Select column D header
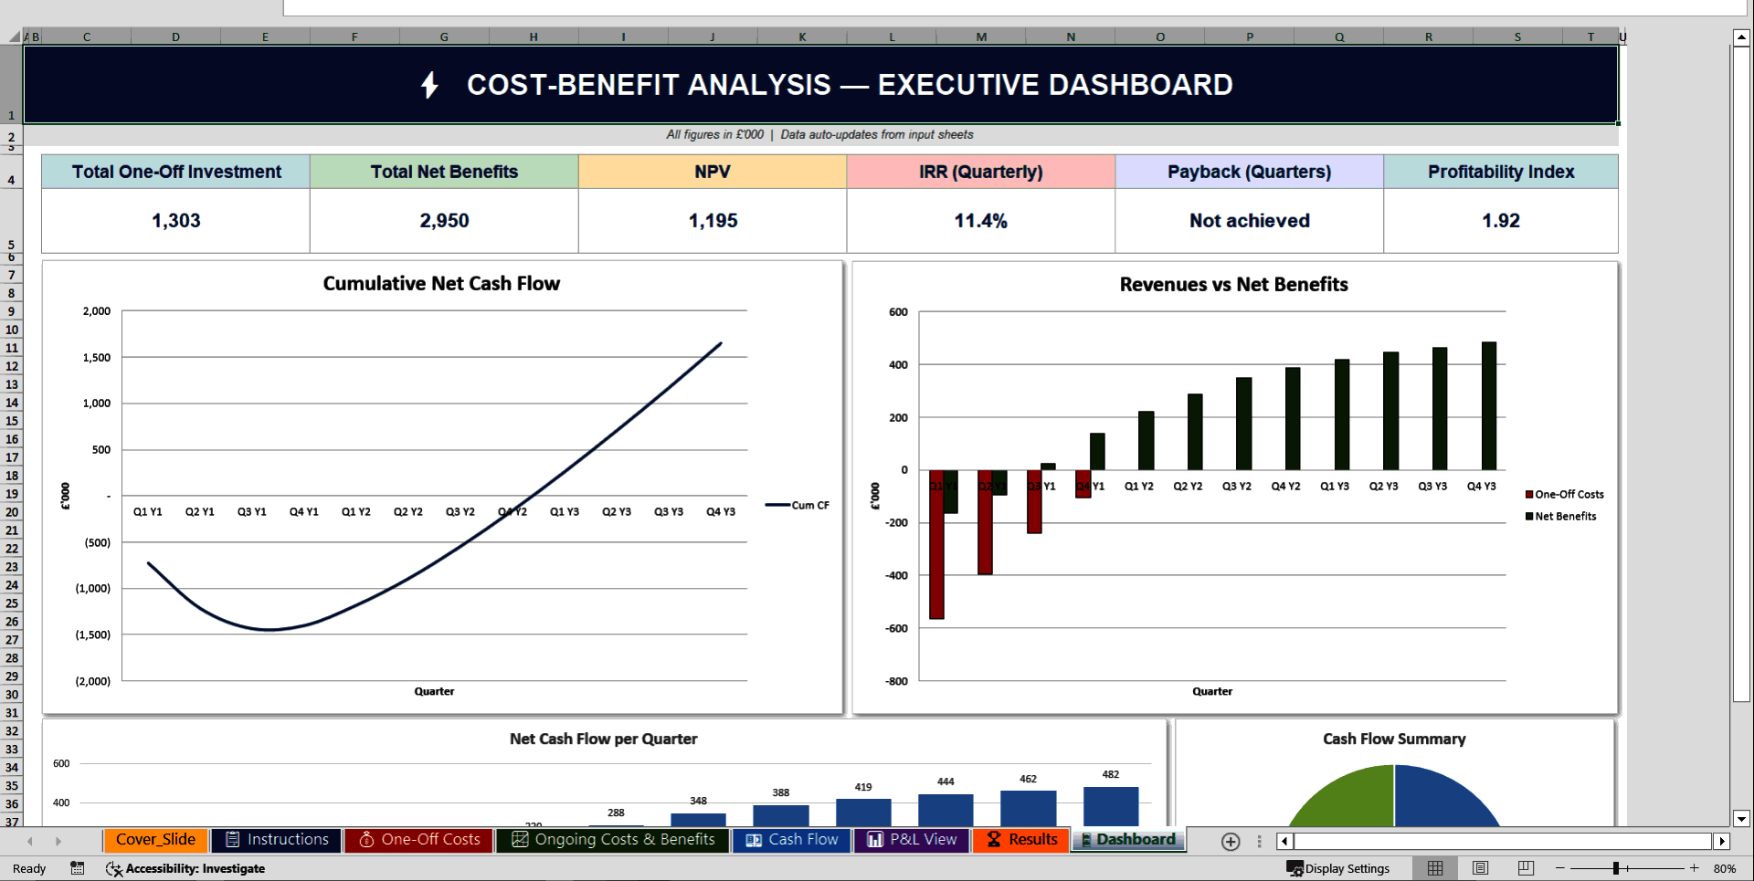 [x=175, y=37]
